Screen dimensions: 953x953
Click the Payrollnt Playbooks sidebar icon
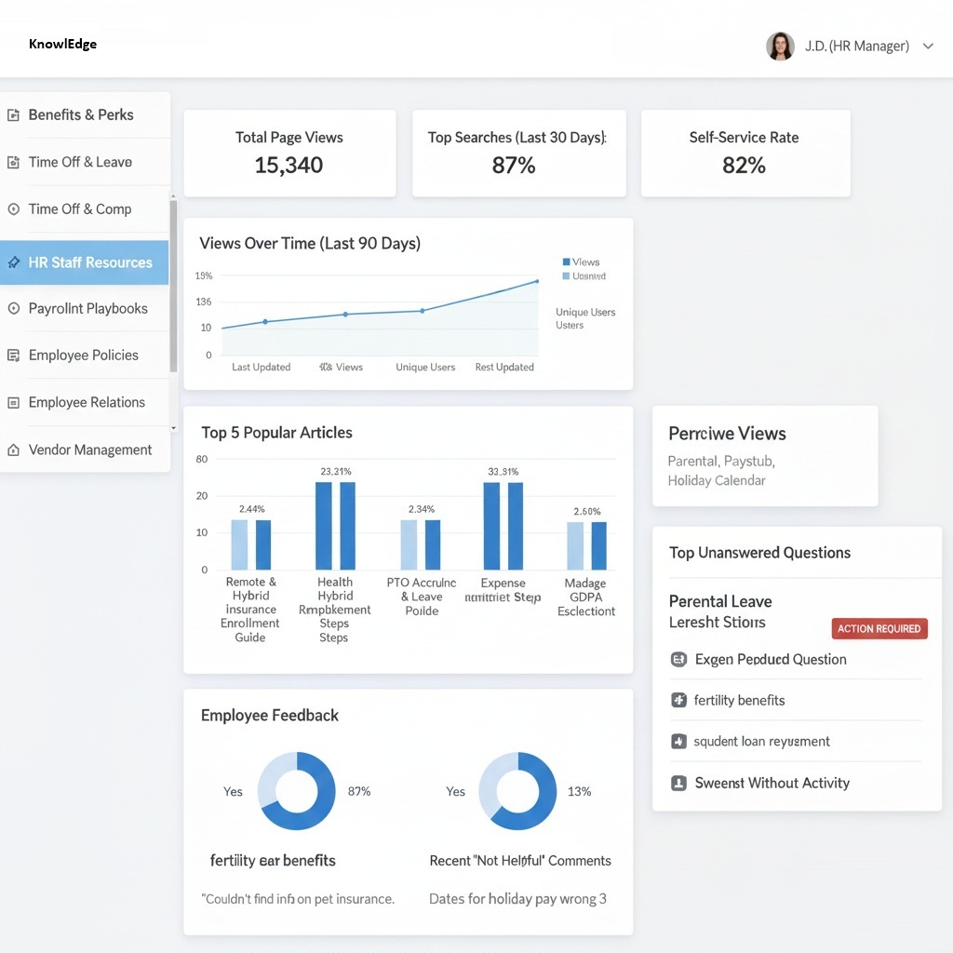coord(13,308)
